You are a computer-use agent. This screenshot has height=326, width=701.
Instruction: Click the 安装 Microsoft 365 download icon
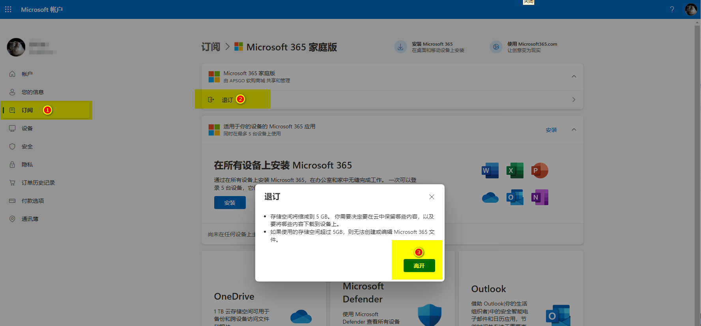click(x=400, y=47)
